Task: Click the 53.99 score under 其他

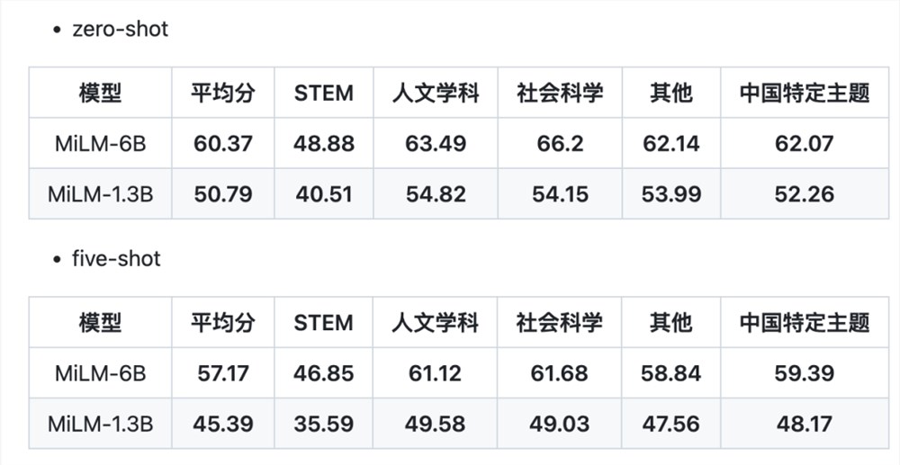Action: click(x=671, y=193)
